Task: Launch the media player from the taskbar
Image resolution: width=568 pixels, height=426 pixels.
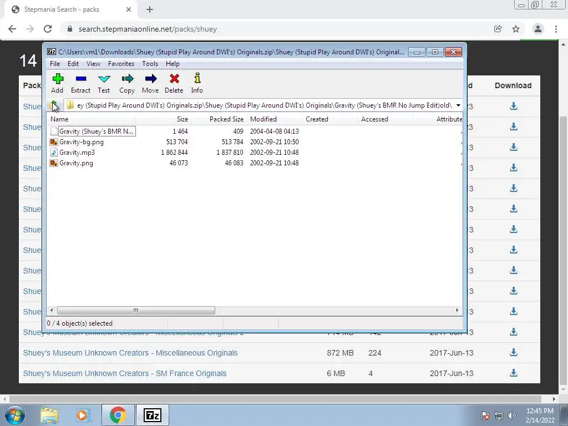Action: [82, 415]
